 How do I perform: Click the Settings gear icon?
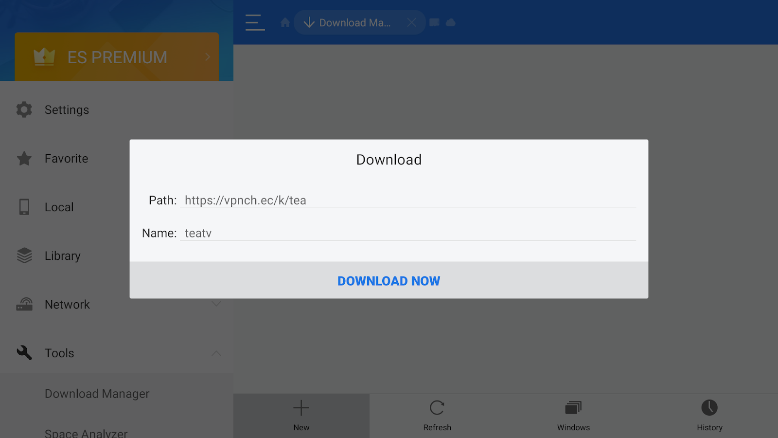[x=24, y=109]
